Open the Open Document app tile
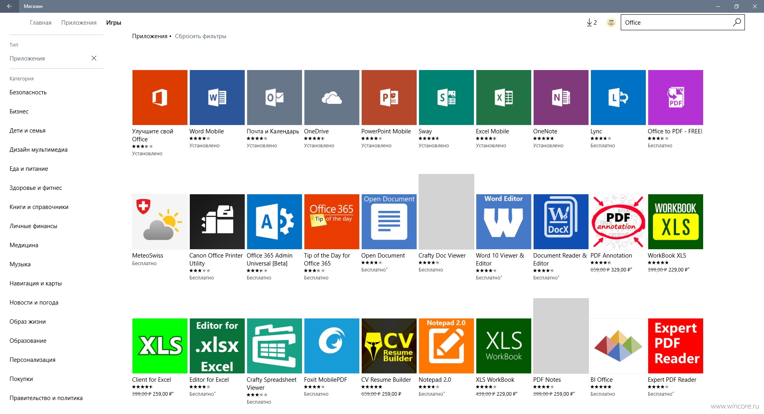 pyautogui.click(x=389, y=222)
